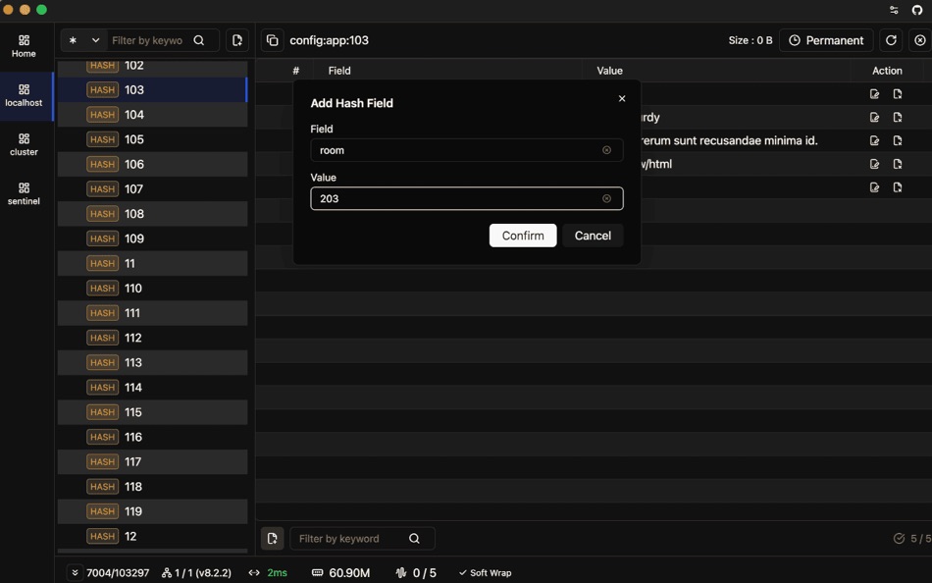Edit the first hash field row
This screenshot has height=583, width=932.
873,93
